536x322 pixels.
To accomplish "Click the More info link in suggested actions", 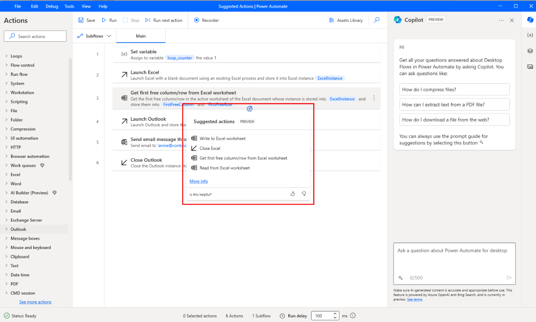I will 198,181.
